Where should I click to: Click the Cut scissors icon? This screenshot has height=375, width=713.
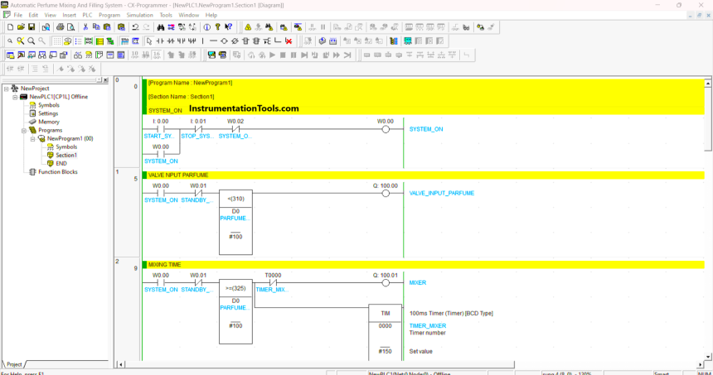(x=85, y=27)
